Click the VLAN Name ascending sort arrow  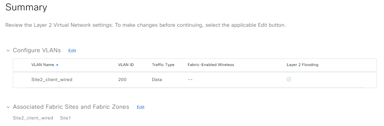[x=57, y=65]
